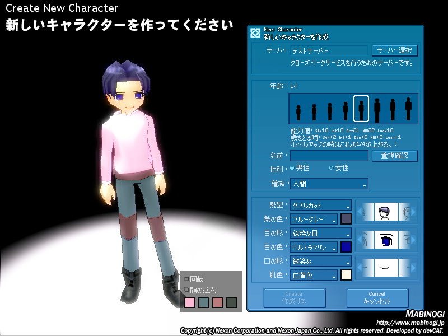Select the first (youngest) age silhouette
This screenshot has height=336, width=448.
pos(298,113)
